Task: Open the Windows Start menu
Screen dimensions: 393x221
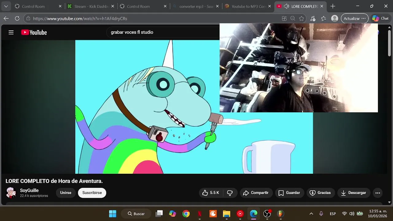Action: click(x=113, y=214)
